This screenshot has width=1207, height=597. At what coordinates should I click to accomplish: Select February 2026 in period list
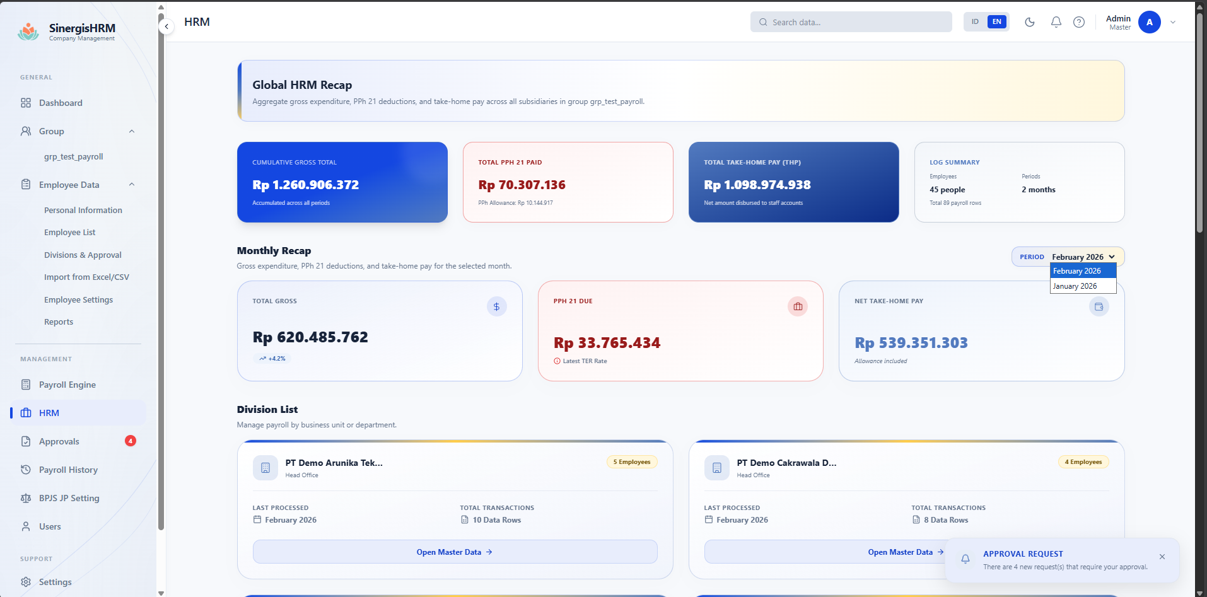tap(1083, 271)
